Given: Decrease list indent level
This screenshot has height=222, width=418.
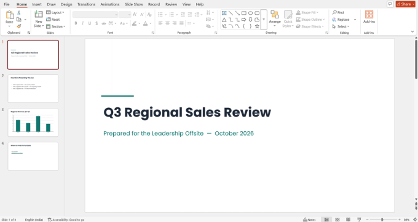Looking at the screenshot, I should [x=183, y=14].
